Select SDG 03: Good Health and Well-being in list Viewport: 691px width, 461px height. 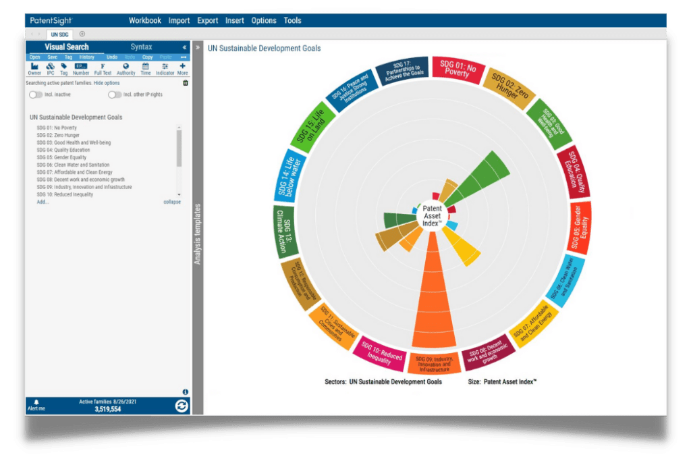coord(74,143)
